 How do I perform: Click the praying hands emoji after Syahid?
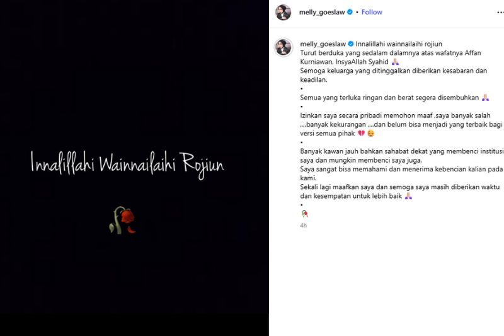coord(395,62)
